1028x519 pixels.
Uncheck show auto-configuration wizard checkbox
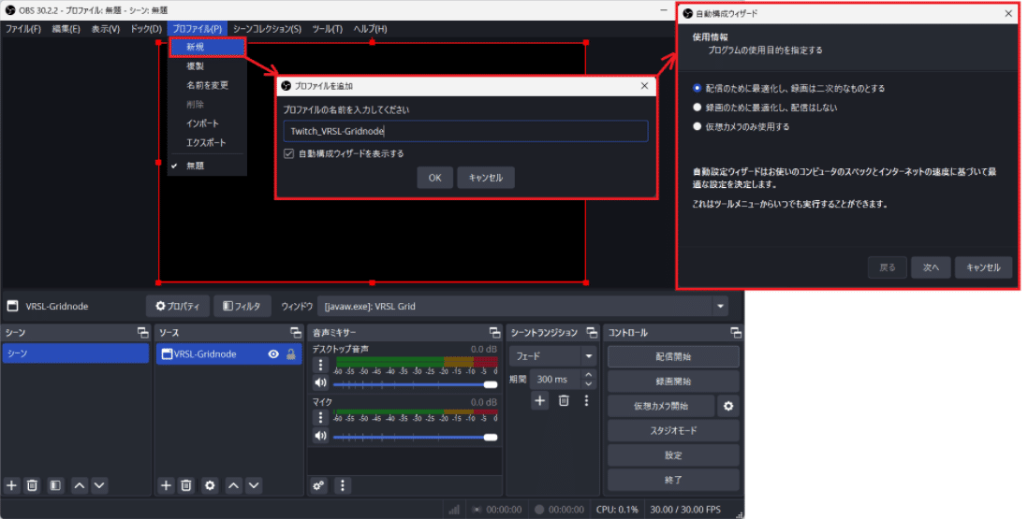click(288, 153)
